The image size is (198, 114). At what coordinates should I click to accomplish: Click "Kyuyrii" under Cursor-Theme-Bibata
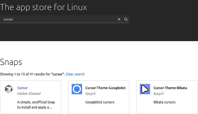(159, 93)
